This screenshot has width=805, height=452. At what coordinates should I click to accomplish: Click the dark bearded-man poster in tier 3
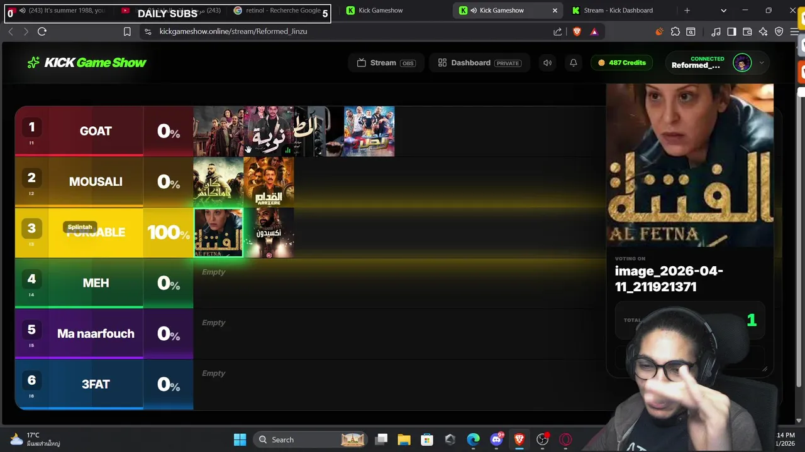269,232
